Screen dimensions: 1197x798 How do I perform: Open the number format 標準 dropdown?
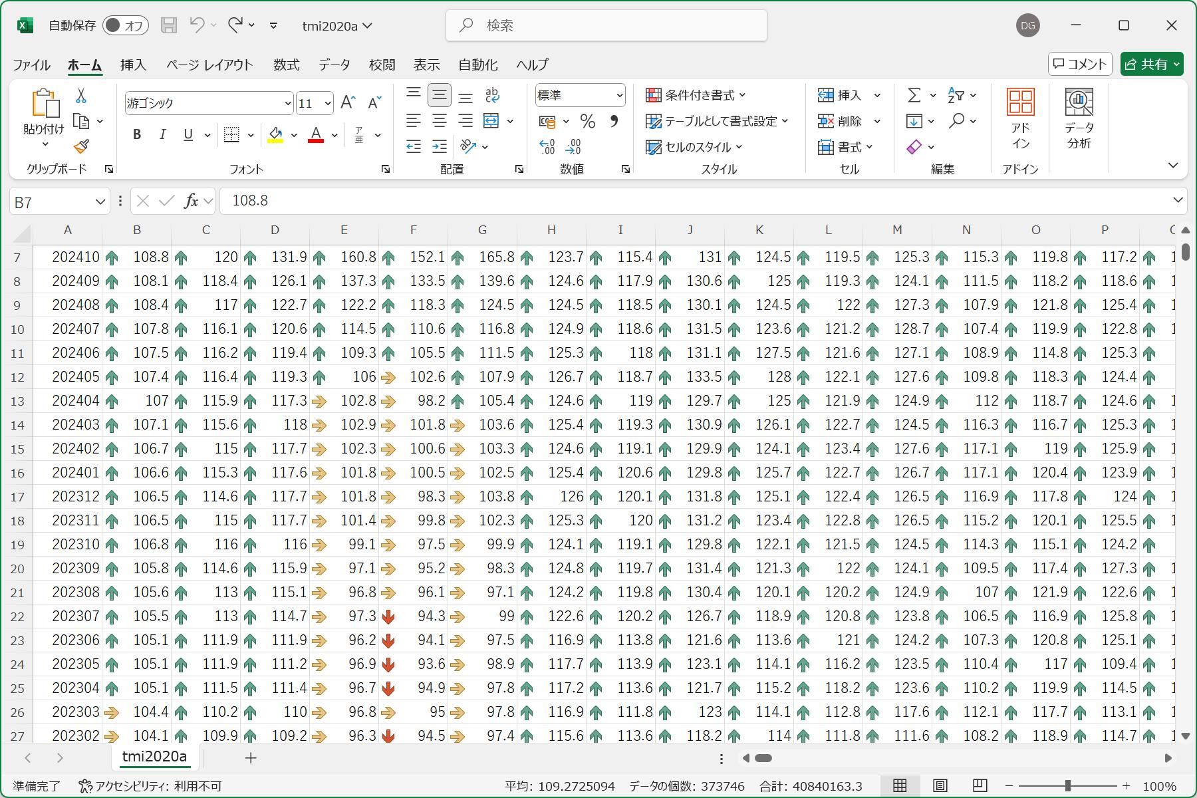pos(620,96)
